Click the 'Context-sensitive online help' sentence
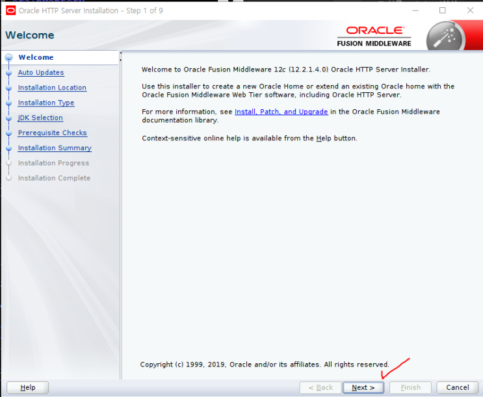The image size is (483, 397). (x=250, y=138)
